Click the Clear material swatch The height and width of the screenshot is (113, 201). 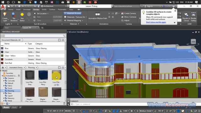coord(2,52)
